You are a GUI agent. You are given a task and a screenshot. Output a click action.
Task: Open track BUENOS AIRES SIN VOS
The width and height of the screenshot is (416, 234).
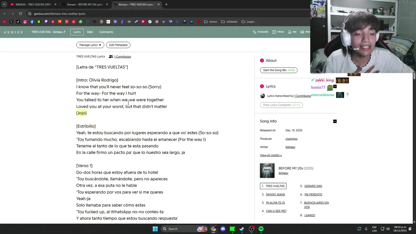click(x=316, y=205)
